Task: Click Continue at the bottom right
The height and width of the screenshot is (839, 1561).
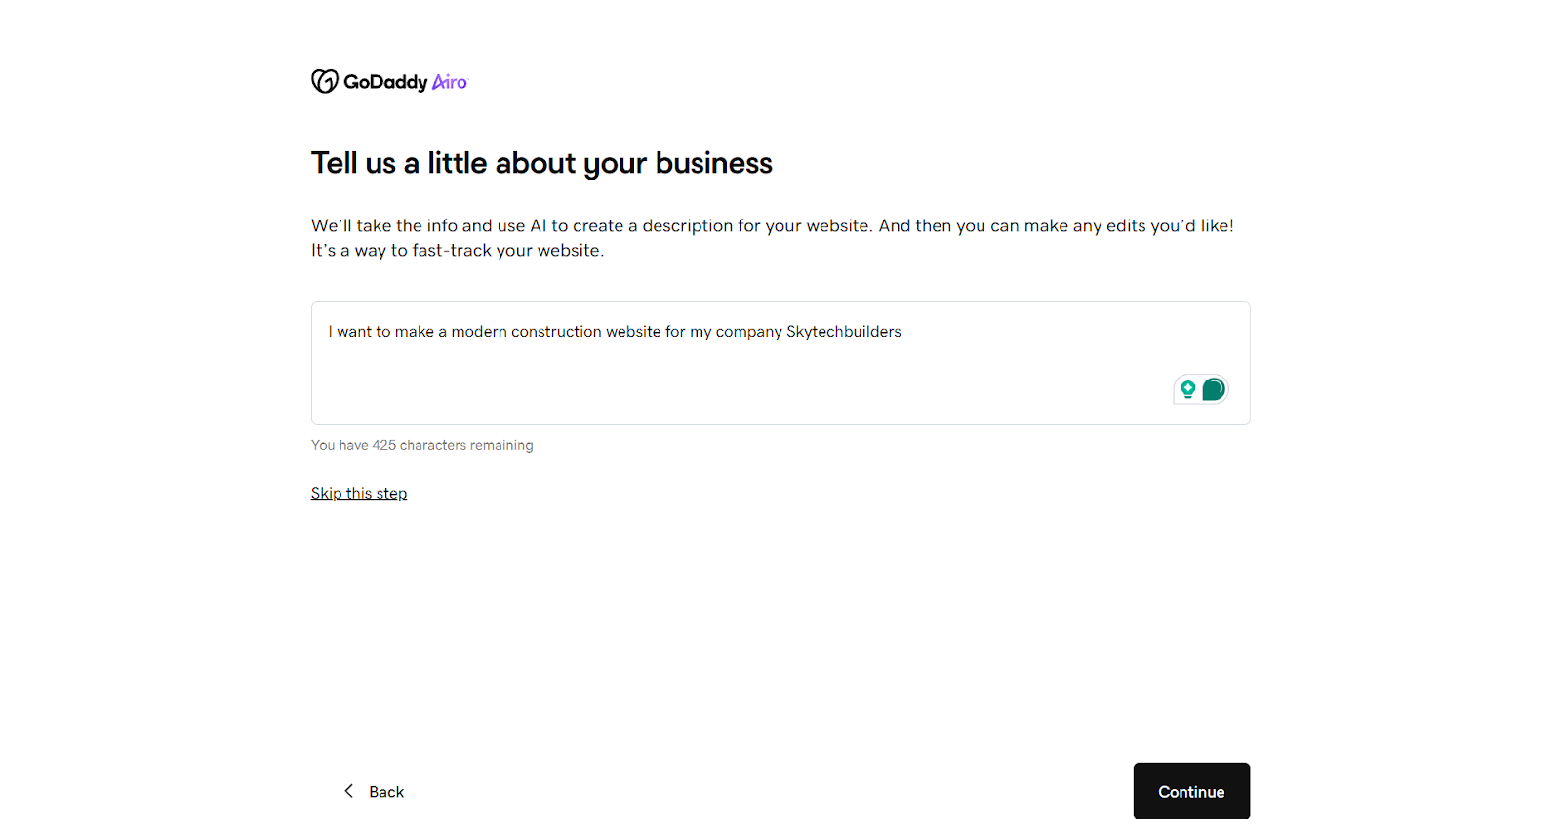Action: click(1190, 791)
